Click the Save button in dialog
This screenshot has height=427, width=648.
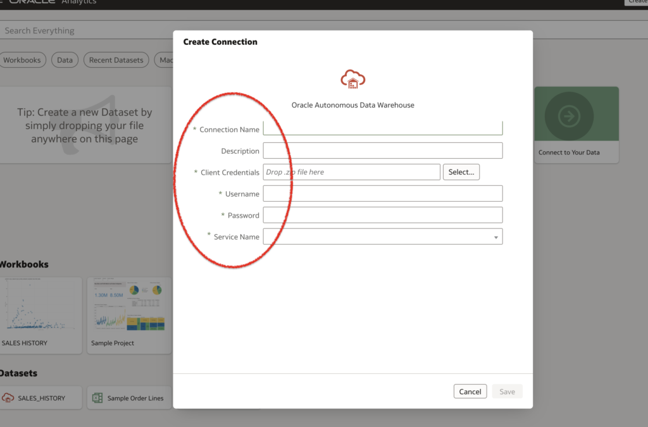pyautogui.click(x=507, y=392)
